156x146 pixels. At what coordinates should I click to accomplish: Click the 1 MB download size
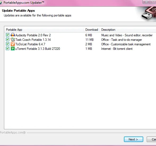(89, 49)
